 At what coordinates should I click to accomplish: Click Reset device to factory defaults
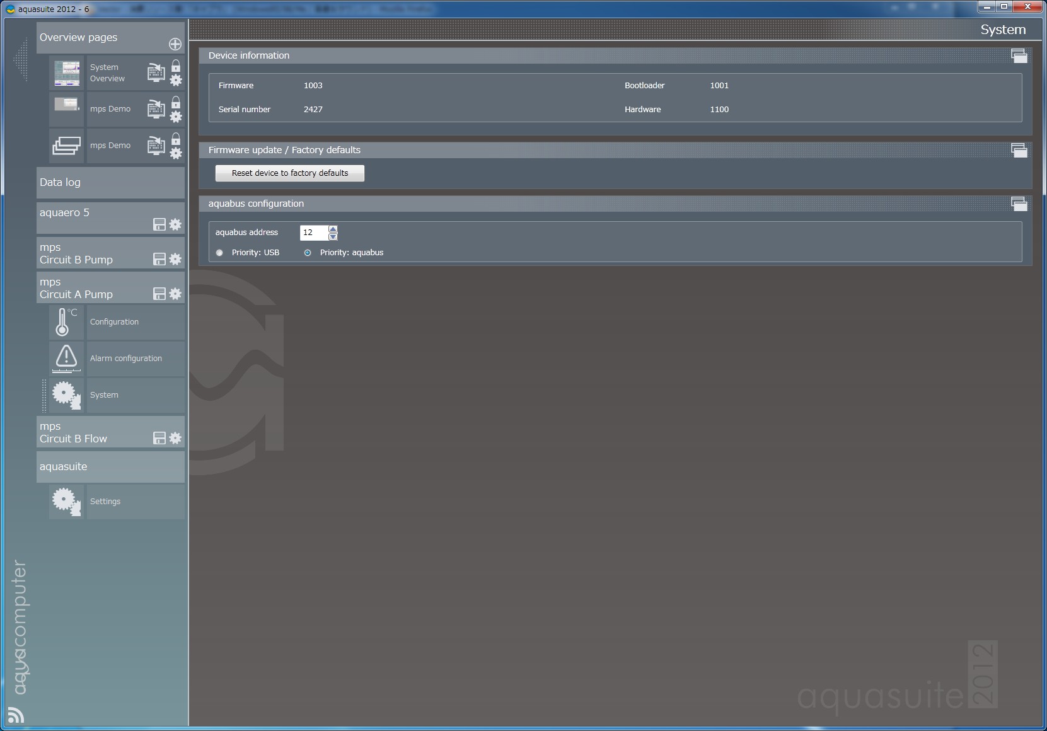tap(290, 173)
